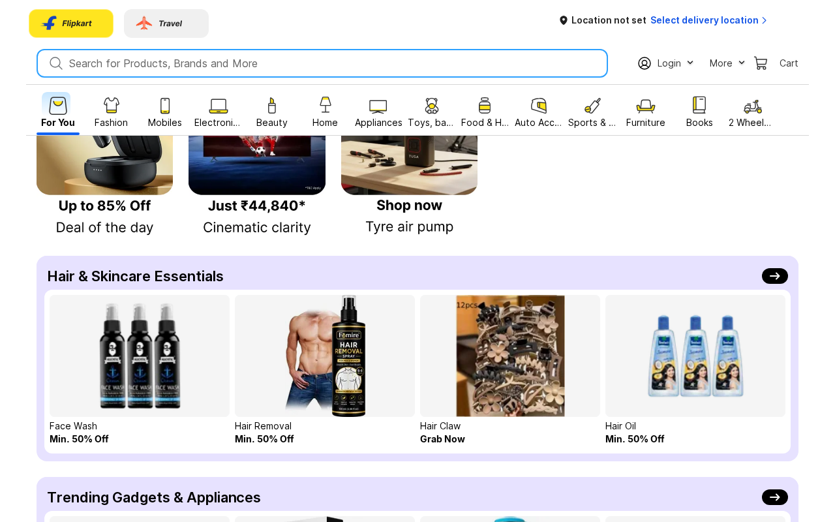
Task: Click 'Grab Now' text under Hair Claw
Action: click(442, 439)
